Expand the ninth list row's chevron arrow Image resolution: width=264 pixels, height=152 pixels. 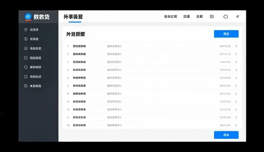[x=236, y=109]
